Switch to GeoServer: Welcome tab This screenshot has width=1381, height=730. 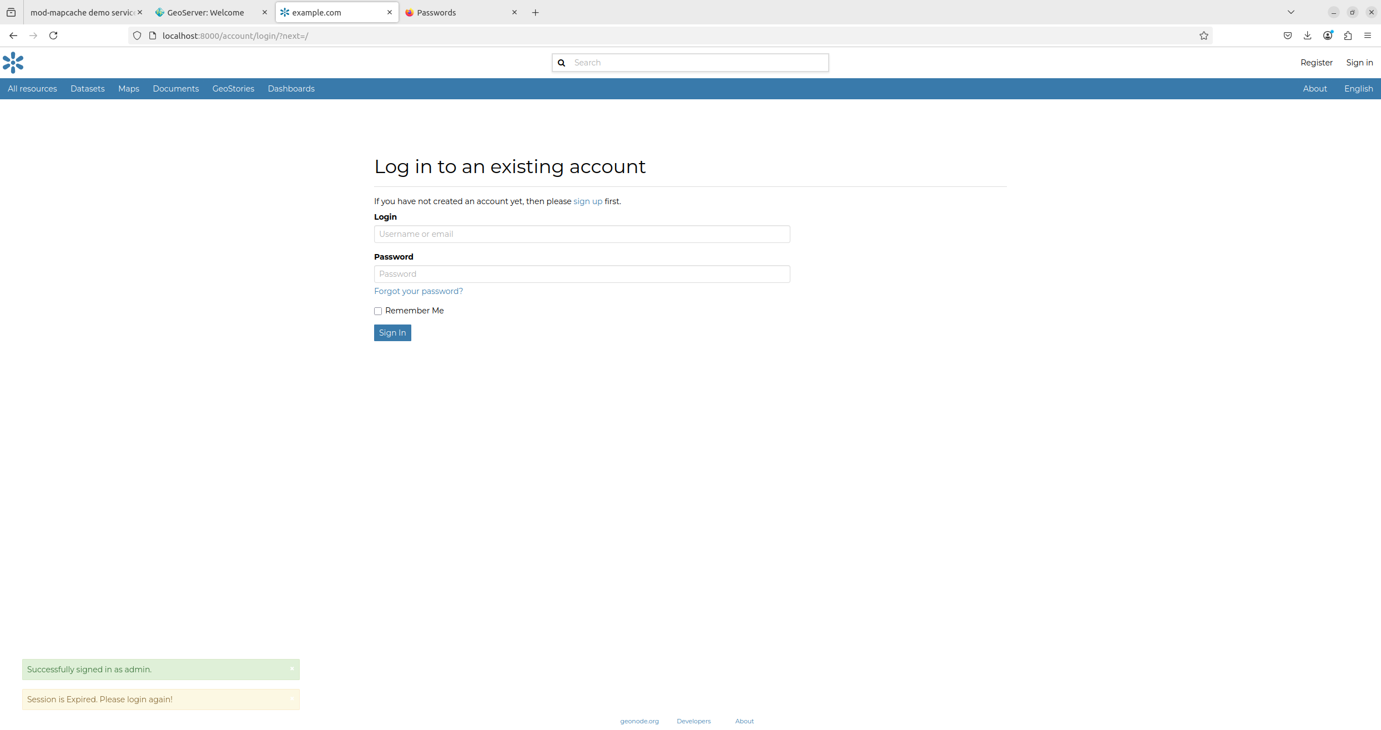tap(205, 12)
